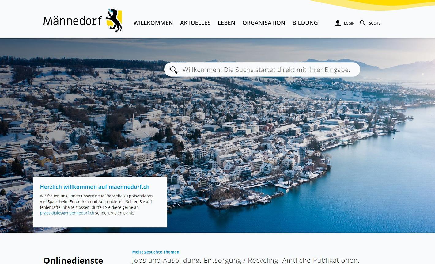Click 'Herzlich willkommen auf maennedorf.ch' heading
Screen dimensions: 435x264
point(95,187)
